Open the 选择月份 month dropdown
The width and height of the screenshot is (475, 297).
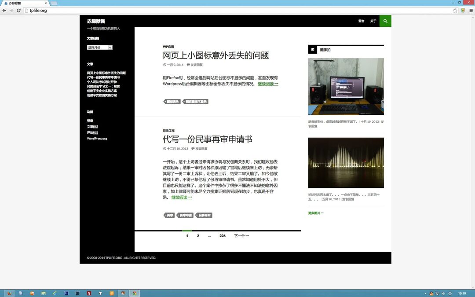pyautogui.click(x=99, y=48)
